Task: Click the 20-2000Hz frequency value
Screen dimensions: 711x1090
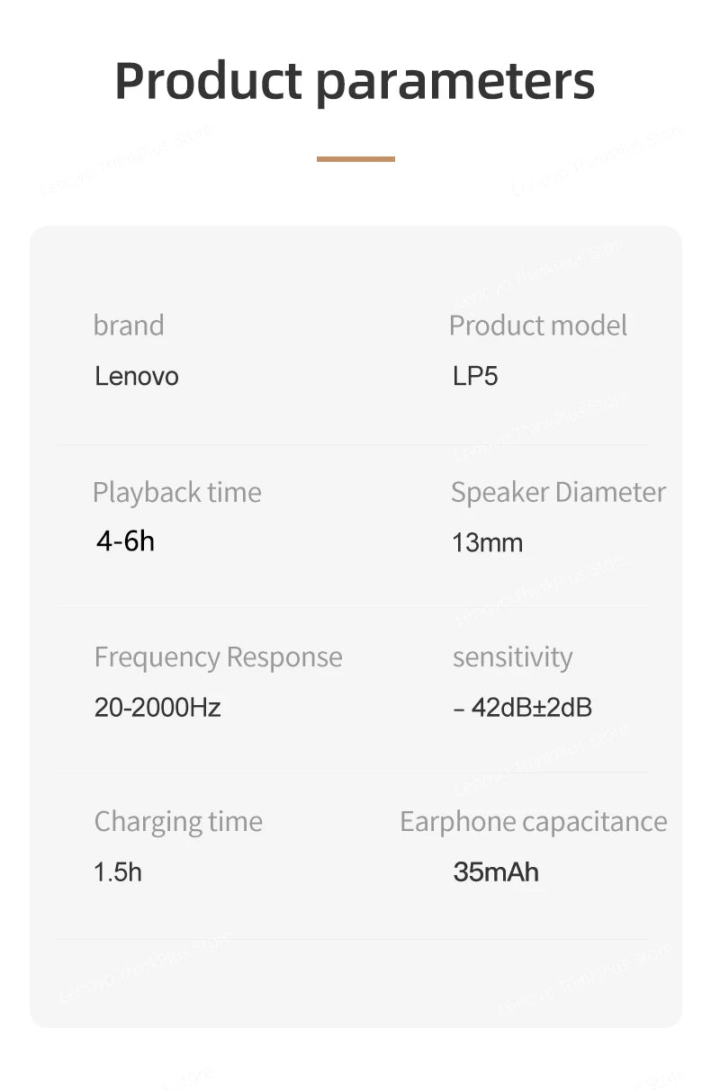Action: [157, 708]
